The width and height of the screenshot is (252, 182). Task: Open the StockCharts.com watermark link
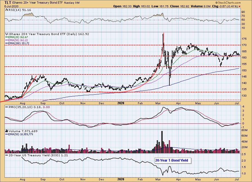coord(228,3)
